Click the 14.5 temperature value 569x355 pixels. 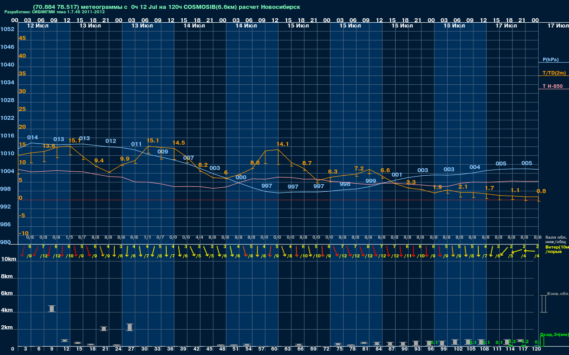[179, 143]
